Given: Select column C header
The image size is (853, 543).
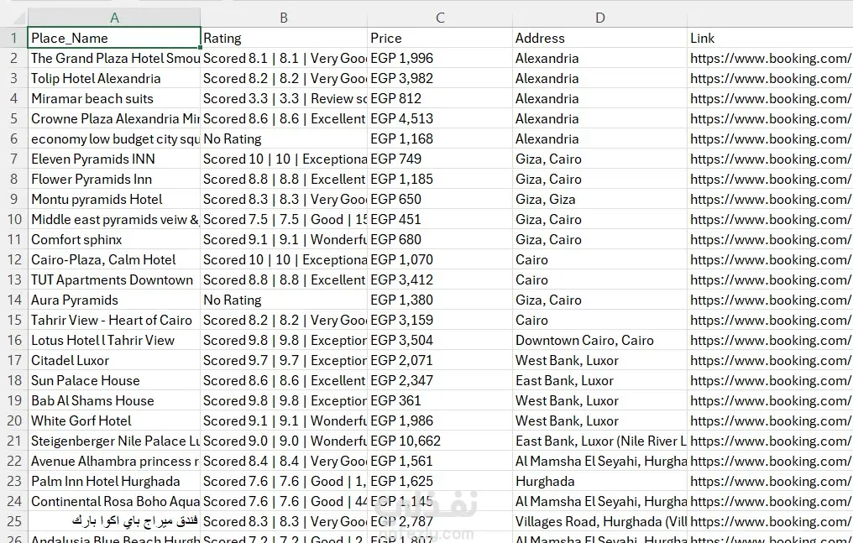Looking at the screenshot, I should [440, 18].
